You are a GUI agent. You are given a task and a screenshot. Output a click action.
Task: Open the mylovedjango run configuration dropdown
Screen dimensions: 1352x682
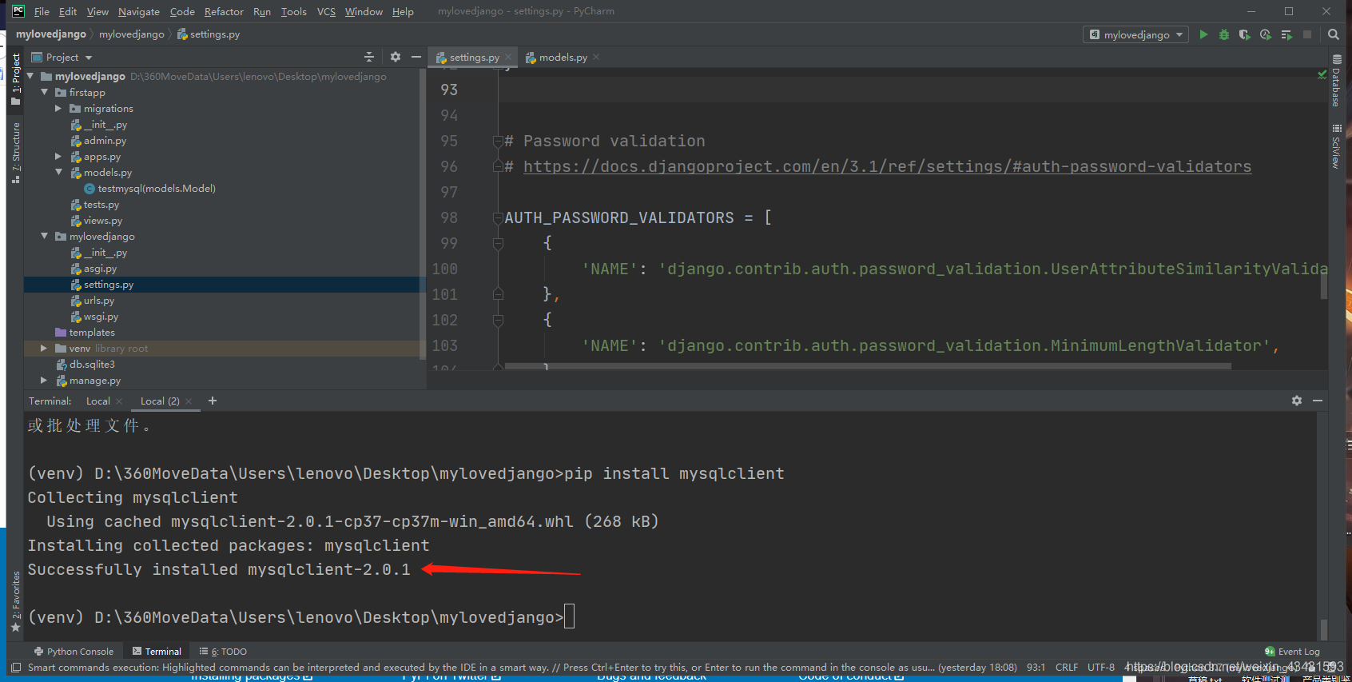[x=1135, y=34]
